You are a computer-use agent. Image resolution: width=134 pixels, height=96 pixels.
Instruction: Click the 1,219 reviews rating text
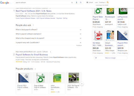point(35,62)
